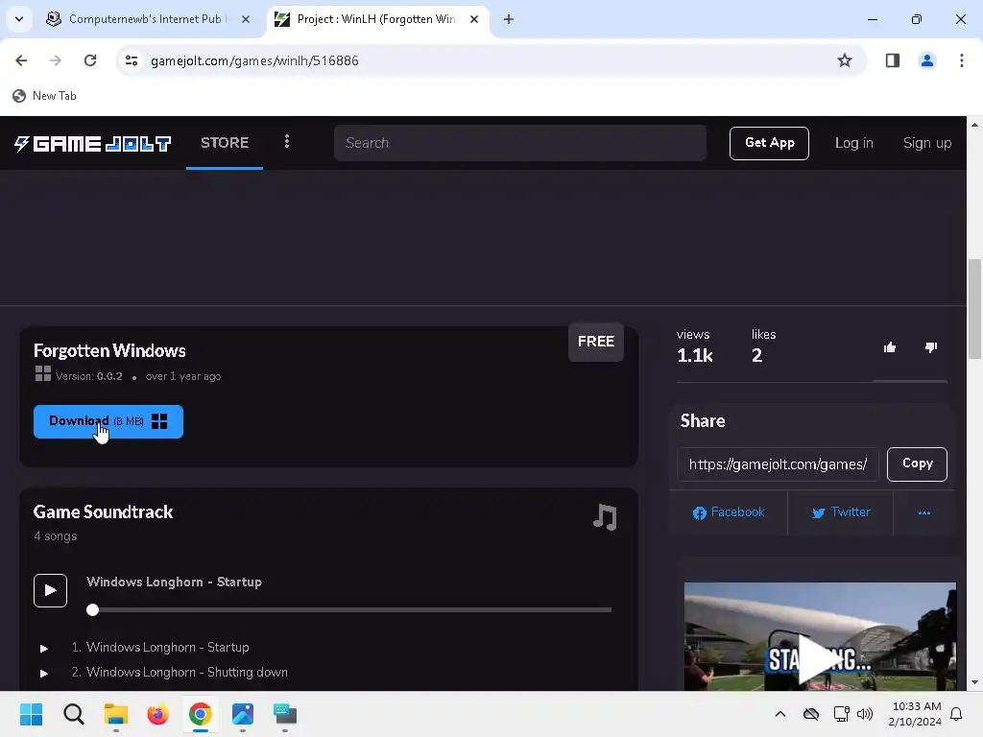Open File Explorer from the taskbar
This screenshot has height=737, width=983.
(116, 714)
